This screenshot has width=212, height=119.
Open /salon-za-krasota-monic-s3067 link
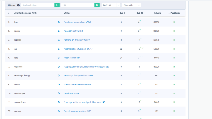pyautogui.click(x=78, y=85)
